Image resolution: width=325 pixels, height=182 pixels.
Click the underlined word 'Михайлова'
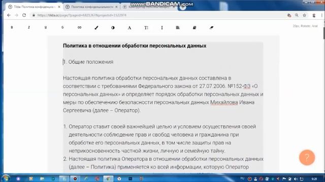[x=224, y=102]
